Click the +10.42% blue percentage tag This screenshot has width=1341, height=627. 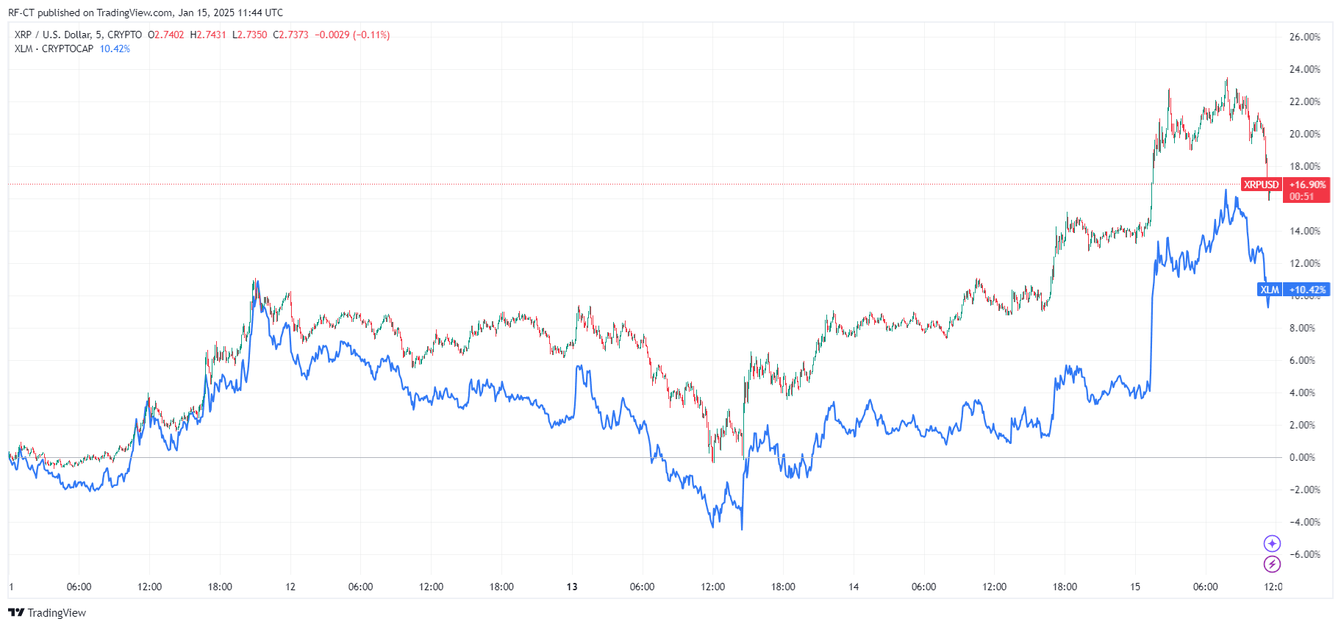click(x=1307, y=290)
